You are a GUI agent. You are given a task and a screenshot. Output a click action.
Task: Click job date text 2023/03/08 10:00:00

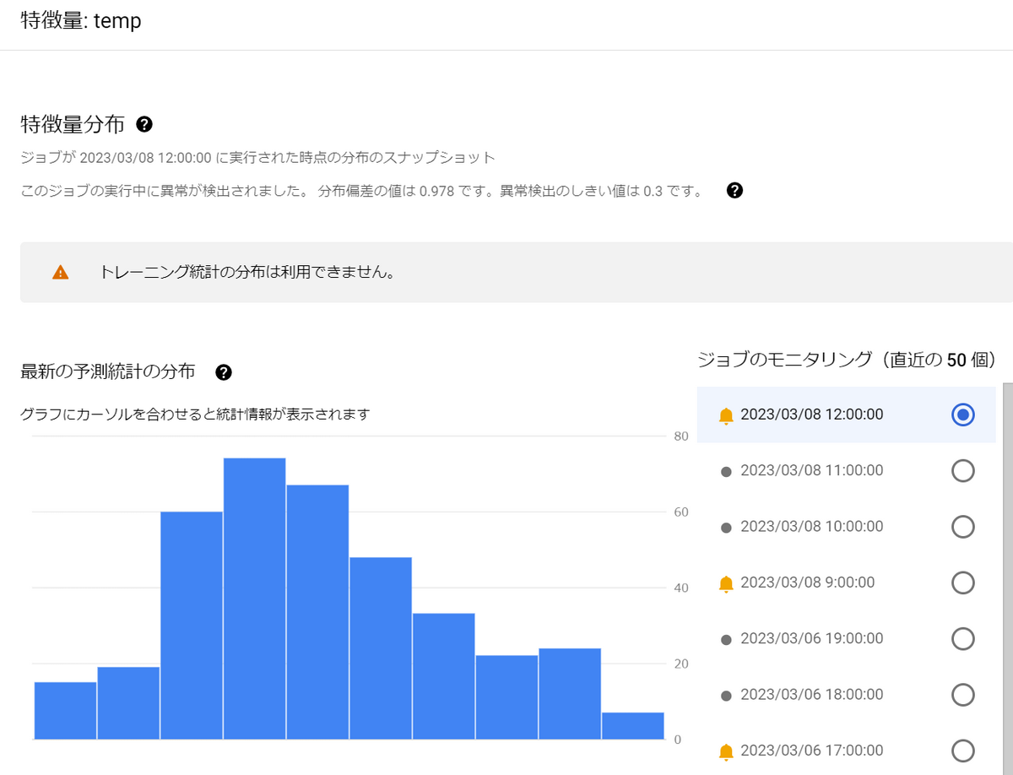point(812,527)
